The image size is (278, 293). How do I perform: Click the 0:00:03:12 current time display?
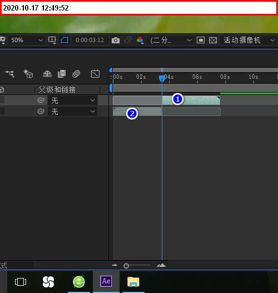[90, 40]
